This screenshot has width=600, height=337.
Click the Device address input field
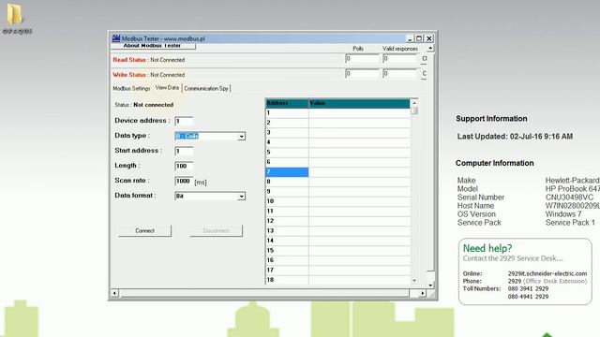pos(184,121)
